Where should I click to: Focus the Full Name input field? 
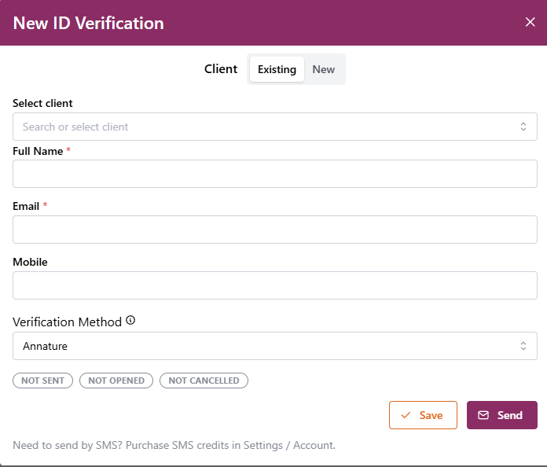(274, 174)
